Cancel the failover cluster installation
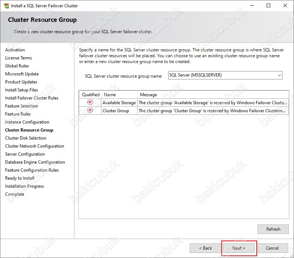294x258 pixels. [x=272, y=248]
